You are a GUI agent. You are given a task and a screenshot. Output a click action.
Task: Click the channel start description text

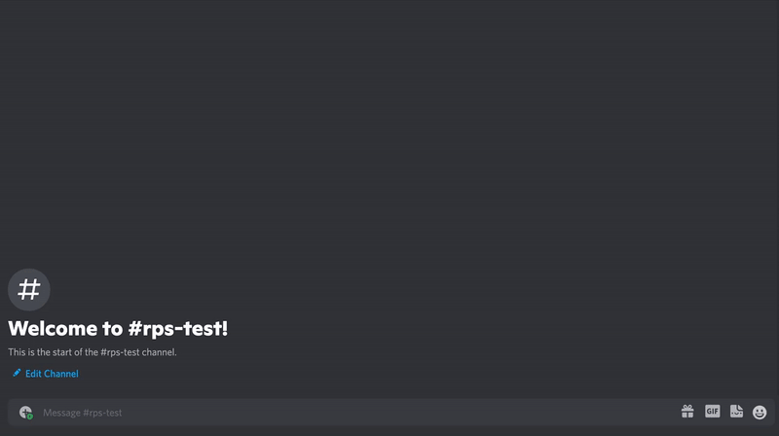pyautogui.click(x=93, y=352)
